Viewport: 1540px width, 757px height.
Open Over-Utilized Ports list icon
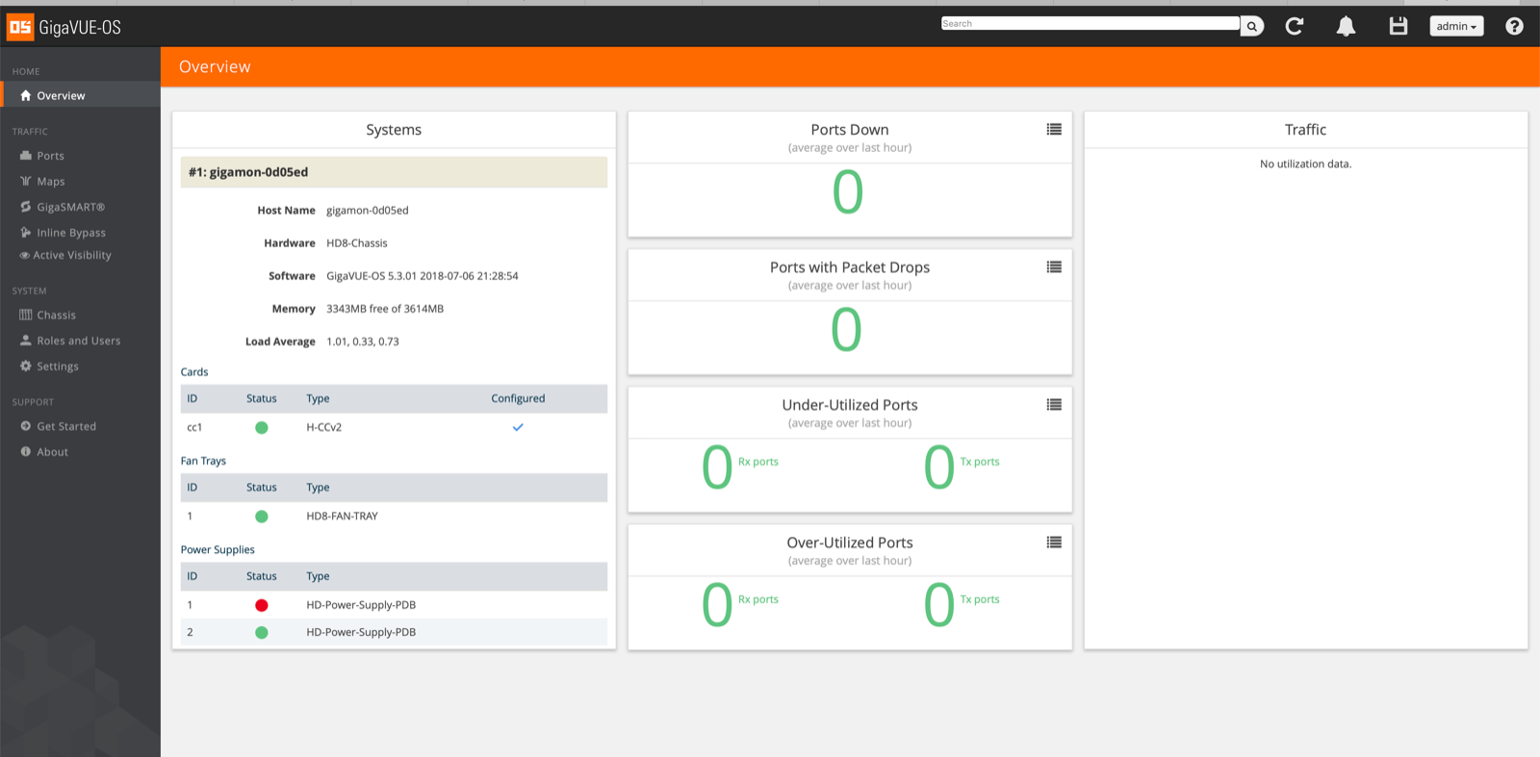coord(1054,542)
